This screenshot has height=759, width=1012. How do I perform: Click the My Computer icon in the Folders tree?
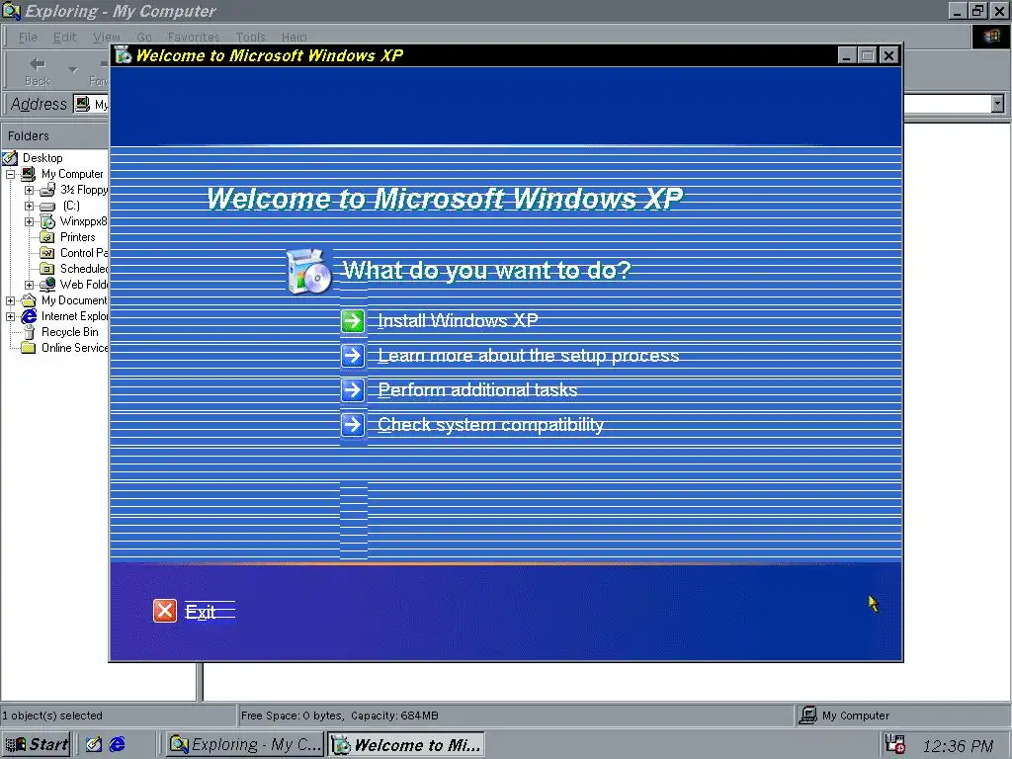[x=29, y=174]
